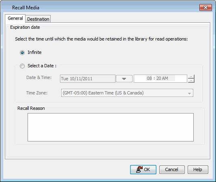This screenshot has height=182, width=216.
Task: Decrease time with the down spinner arrow
Action: click(191, 81)
